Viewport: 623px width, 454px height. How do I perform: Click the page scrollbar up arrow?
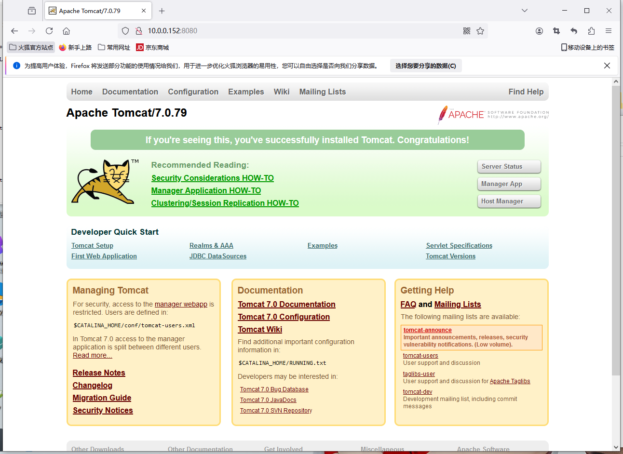[x=616, y=82]
